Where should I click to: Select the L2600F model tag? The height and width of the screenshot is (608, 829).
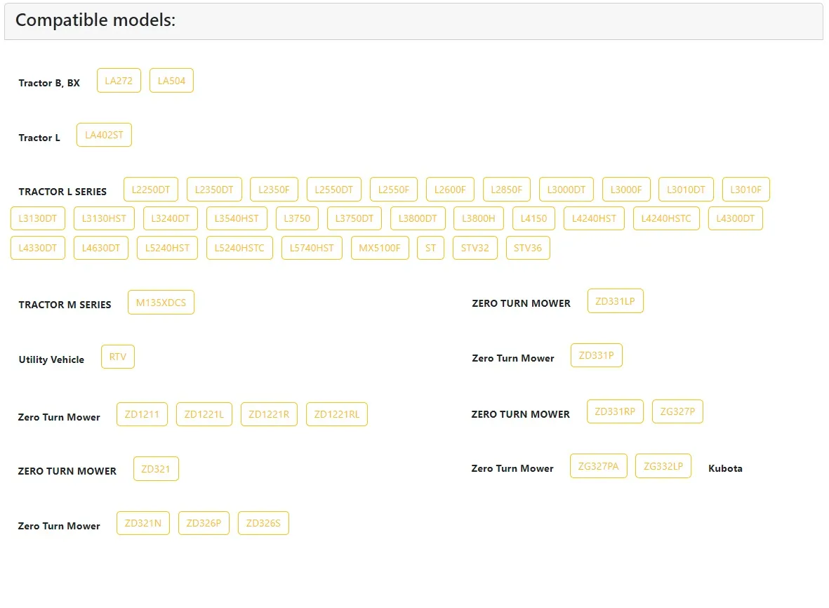[450, 190]
